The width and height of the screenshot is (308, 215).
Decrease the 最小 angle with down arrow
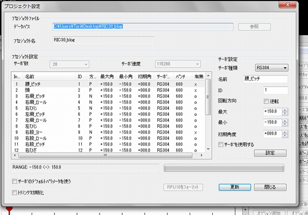point(284,124)
